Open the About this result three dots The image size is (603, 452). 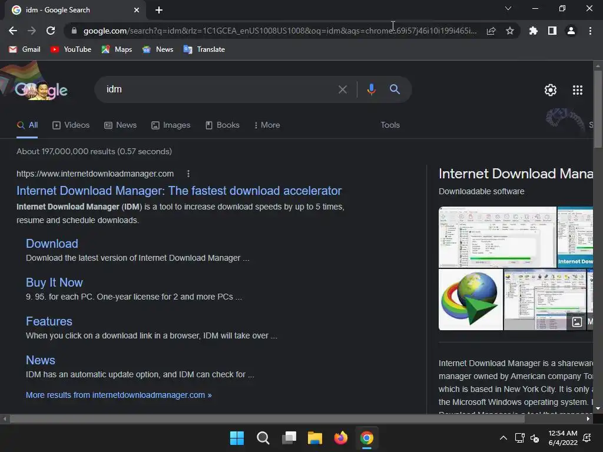click(188, 174)
